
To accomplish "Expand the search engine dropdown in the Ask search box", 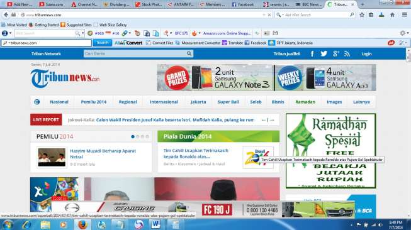I will [x=283, y=15].
